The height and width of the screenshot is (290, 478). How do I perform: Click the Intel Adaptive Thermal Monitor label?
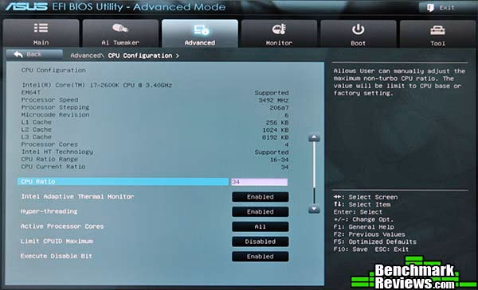pos(77,197)
